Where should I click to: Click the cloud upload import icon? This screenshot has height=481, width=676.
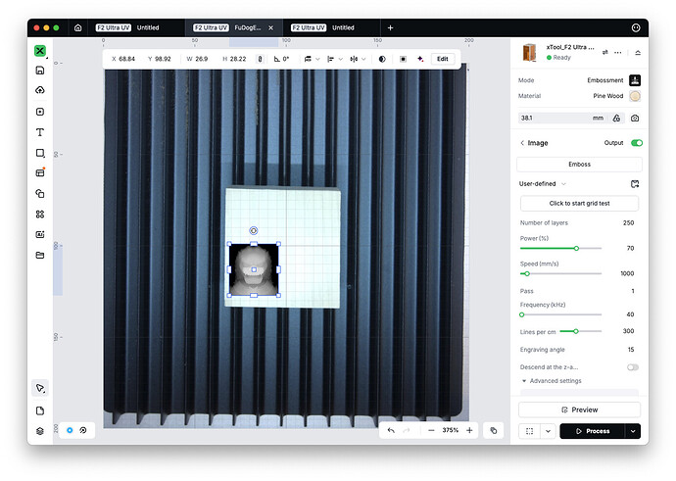point(40,91)
